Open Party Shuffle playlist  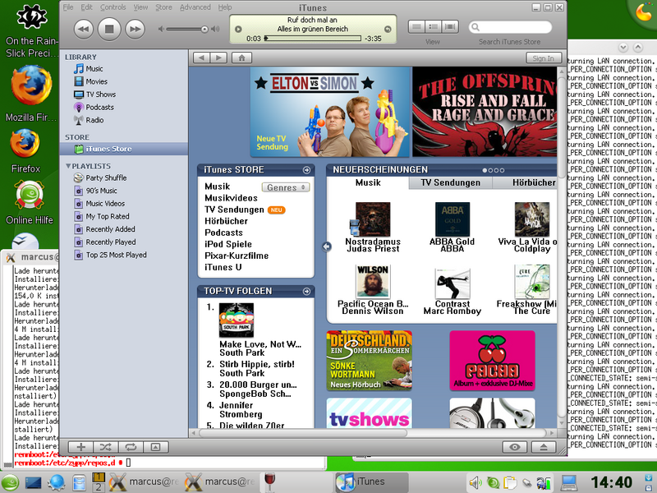pos(106,177)
